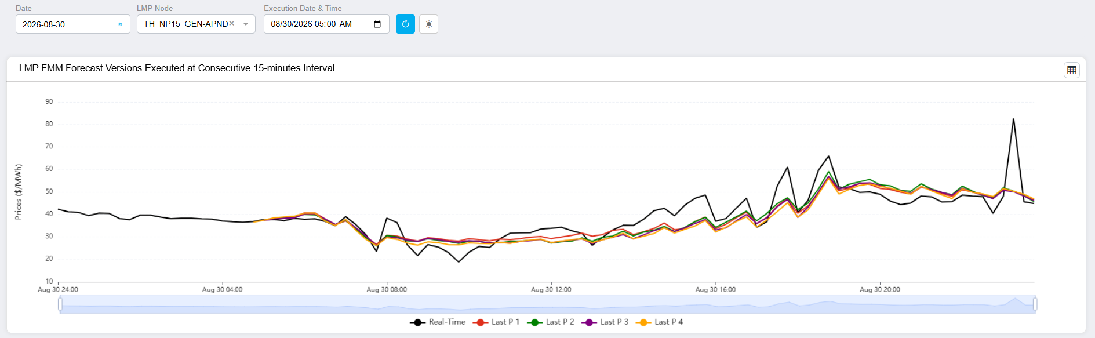The image size is (1095, 338).
Task: Toggle Last P 1 series in legend
Action: point(496,322)
